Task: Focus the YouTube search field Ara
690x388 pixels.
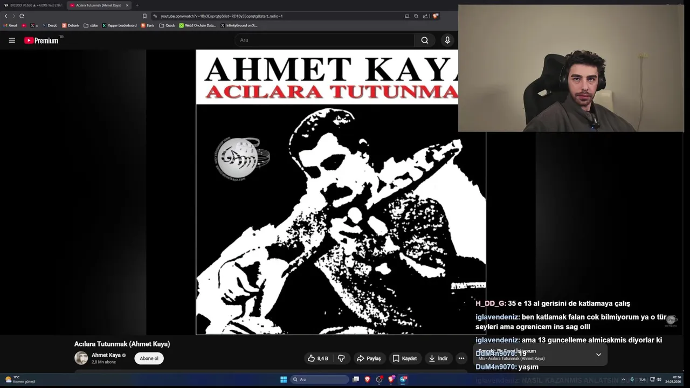Action: coord(325,40)
